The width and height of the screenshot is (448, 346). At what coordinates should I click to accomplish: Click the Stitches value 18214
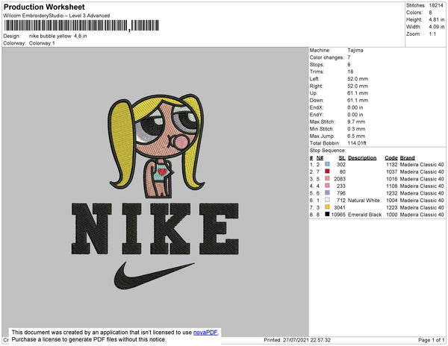click(x=436, y=5)
